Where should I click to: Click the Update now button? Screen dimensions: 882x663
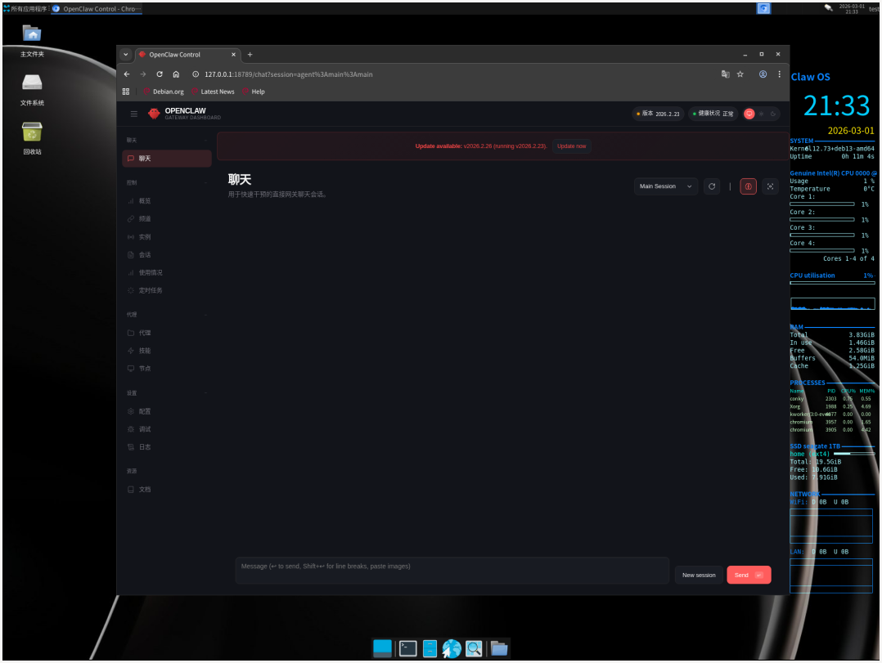pos(571,146)
